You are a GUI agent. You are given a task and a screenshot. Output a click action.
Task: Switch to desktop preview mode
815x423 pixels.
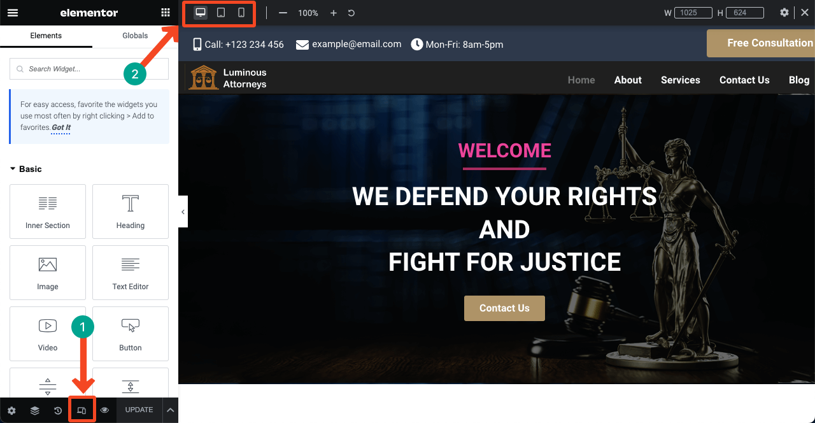click(x=201, y=13)
